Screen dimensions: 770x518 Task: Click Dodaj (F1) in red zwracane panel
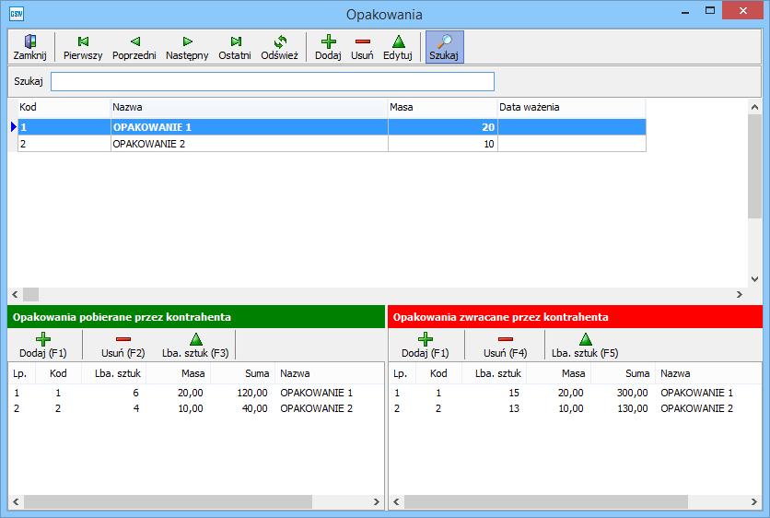pos(426,345)
